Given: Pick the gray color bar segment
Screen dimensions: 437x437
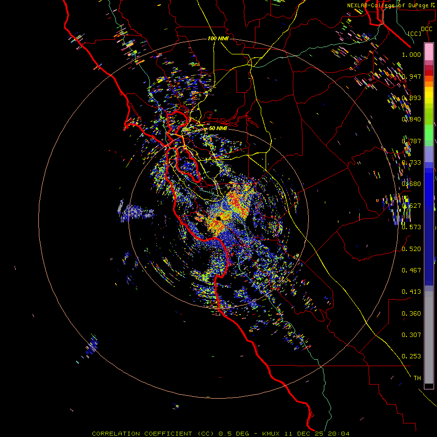Looking at the screenshot, I should [429, 337].
